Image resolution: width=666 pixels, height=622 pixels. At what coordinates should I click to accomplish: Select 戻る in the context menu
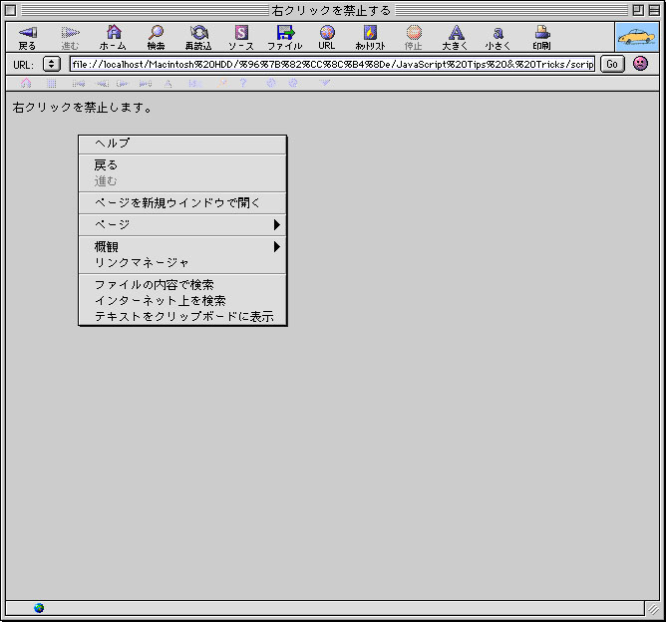pos(182,164)
